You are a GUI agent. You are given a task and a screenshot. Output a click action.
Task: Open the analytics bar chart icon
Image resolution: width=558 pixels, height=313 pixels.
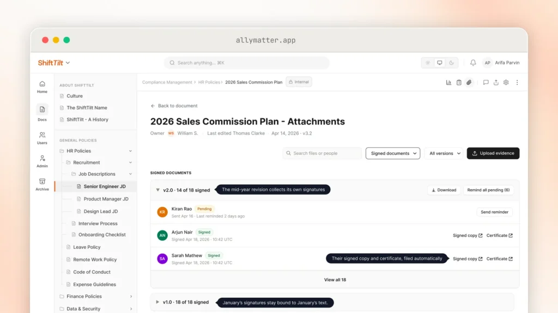click(448, 83)
